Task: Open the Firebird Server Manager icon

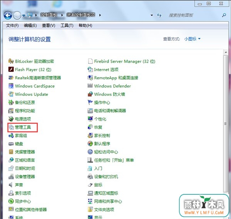Action: (x=90, y=61)
